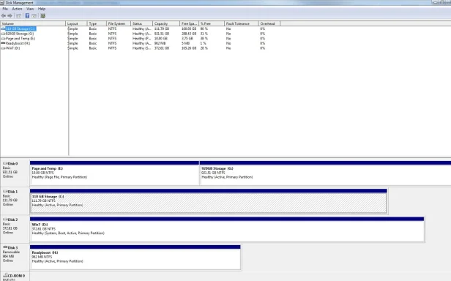Sort by the Layout column header
Viewport: 451px width, 281px height.
click(x=76, y=23)
